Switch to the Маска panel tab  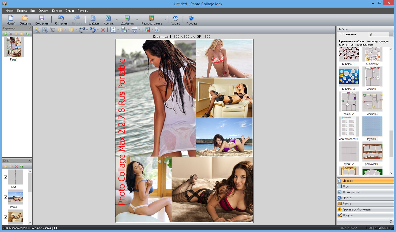pos(365,198)
